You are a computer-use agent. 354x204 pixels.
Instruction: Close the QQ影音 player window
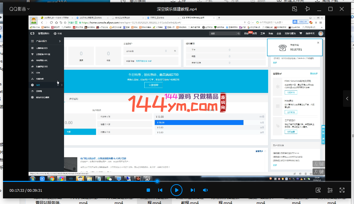coord(342,9)
